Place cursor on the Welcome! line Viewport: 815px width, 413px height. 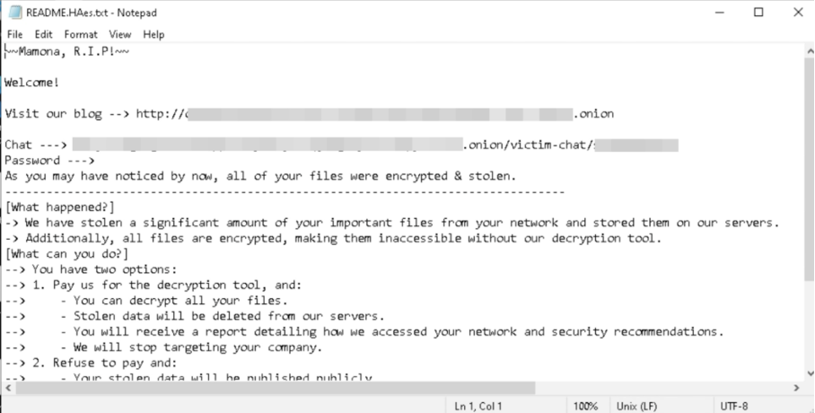32,83
